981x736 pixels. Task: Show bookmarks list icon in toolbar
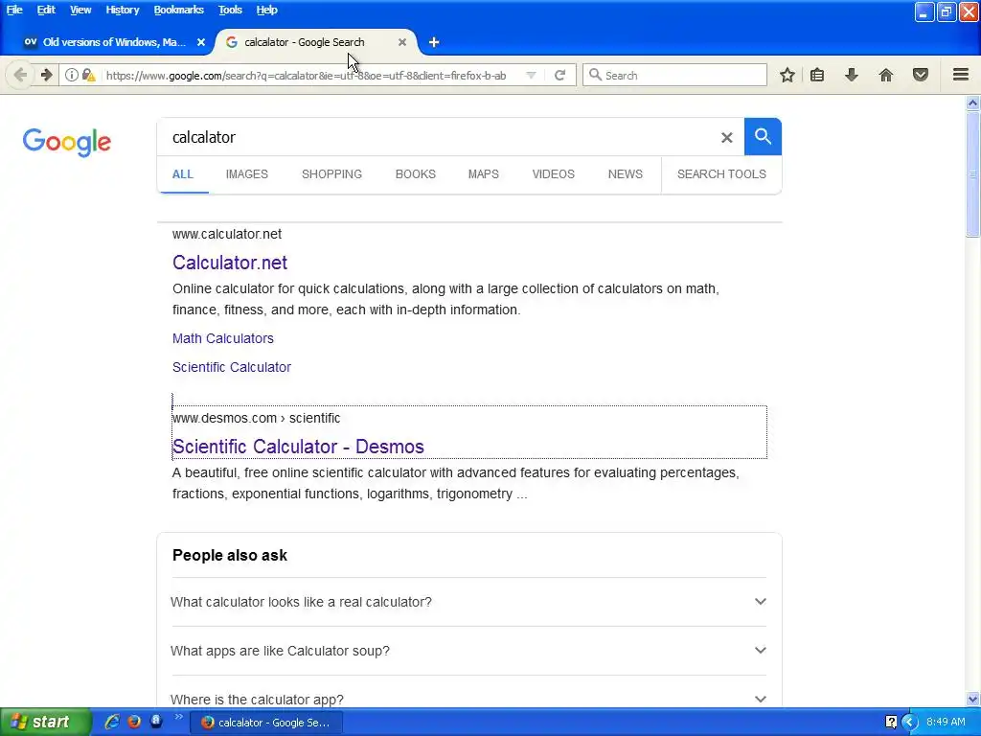pyautogui.click(x=817, y=75)
